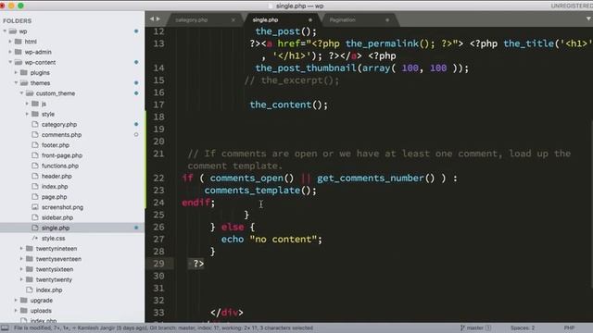Click the git status dot beside category.php
593x333 pixels.
click(136, 124)
